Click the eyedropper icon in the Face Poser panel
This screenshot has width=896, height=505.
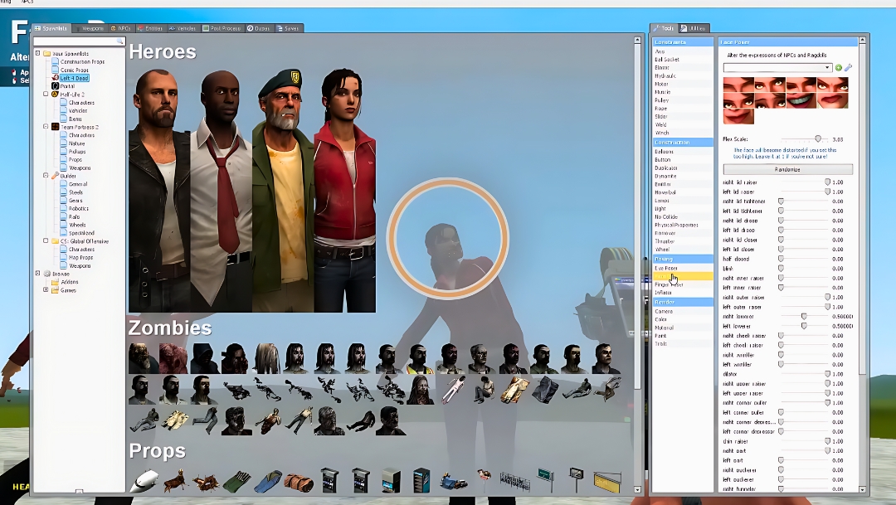click(850, 67)
